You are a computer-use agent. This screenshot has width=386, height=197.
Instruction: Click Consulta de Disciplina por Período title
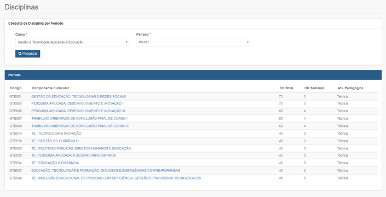tap(36, 24)
